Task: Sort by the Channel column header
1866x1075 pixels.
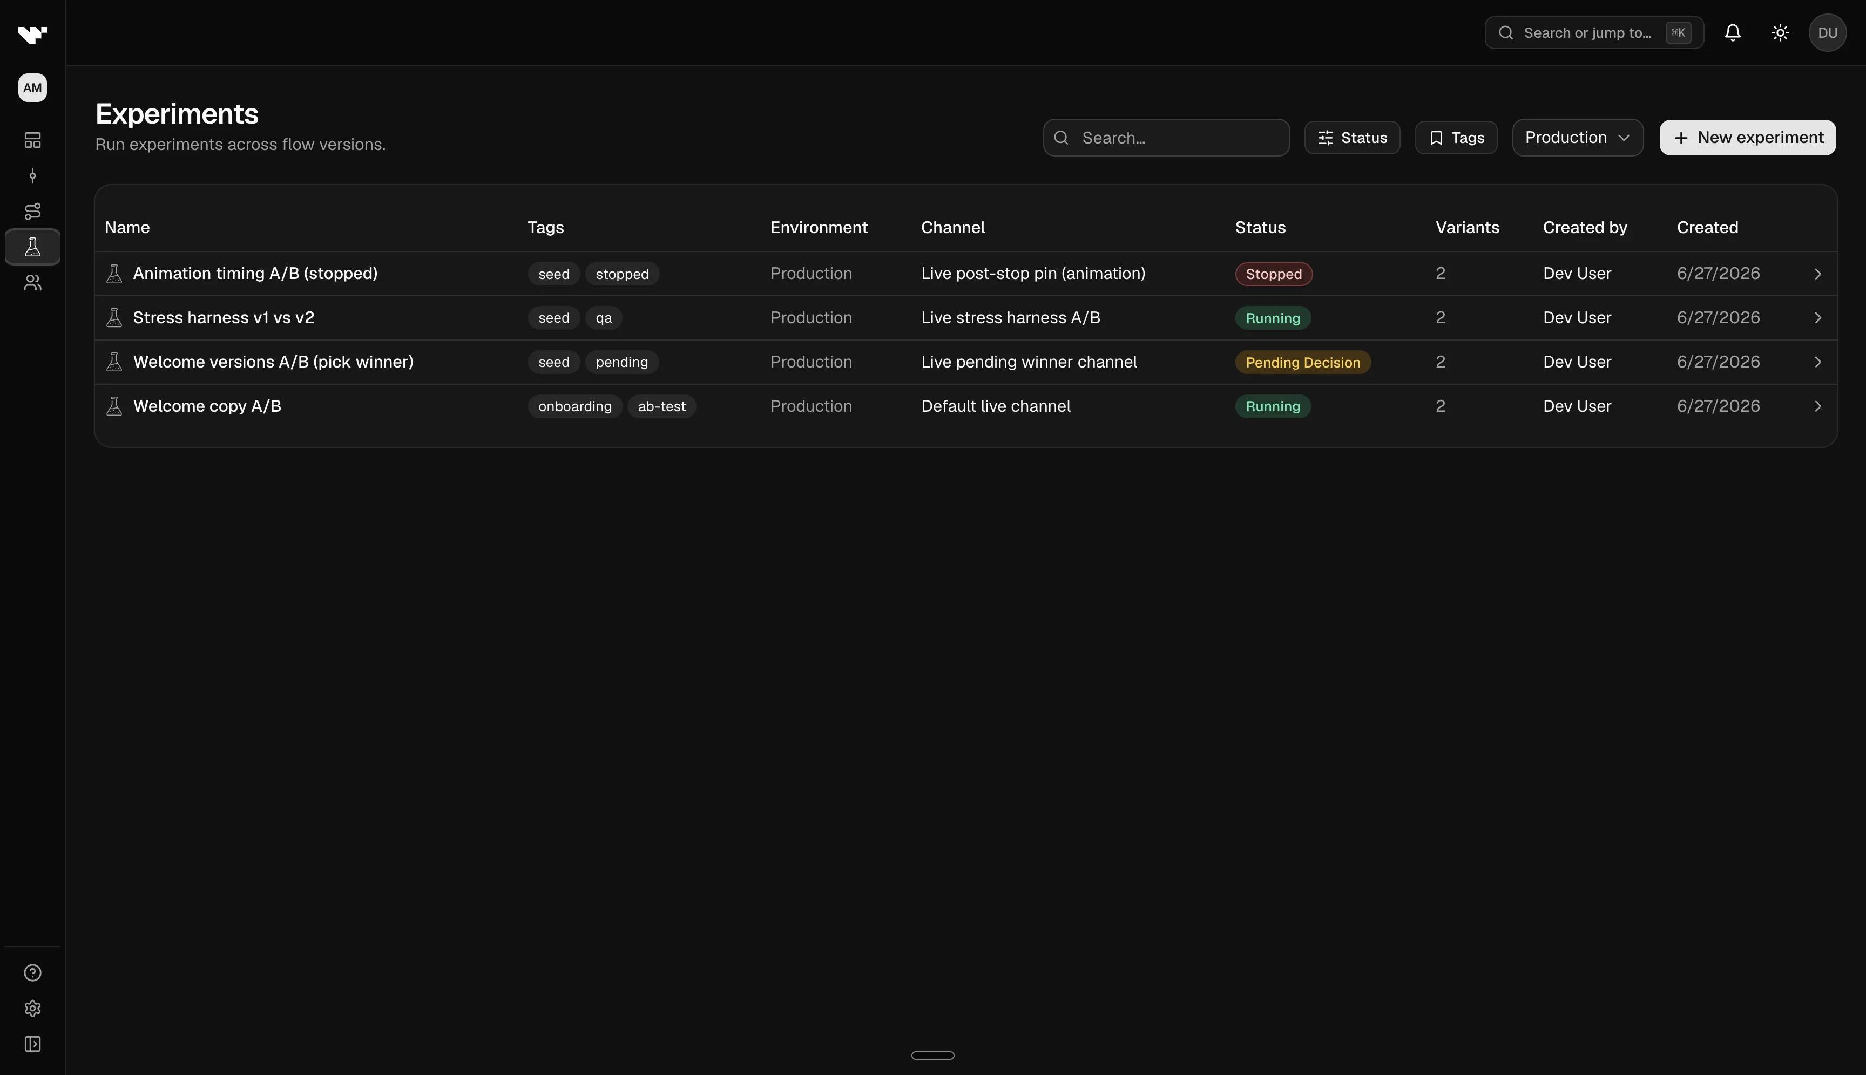Action: coord(953,227)
